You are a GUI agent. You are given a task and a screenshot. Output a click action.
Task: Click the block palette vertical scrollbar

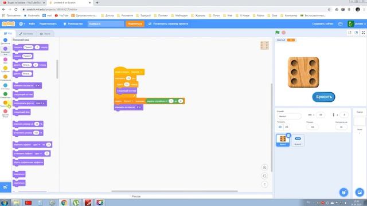pyautogui.click(x=57, y=69)
